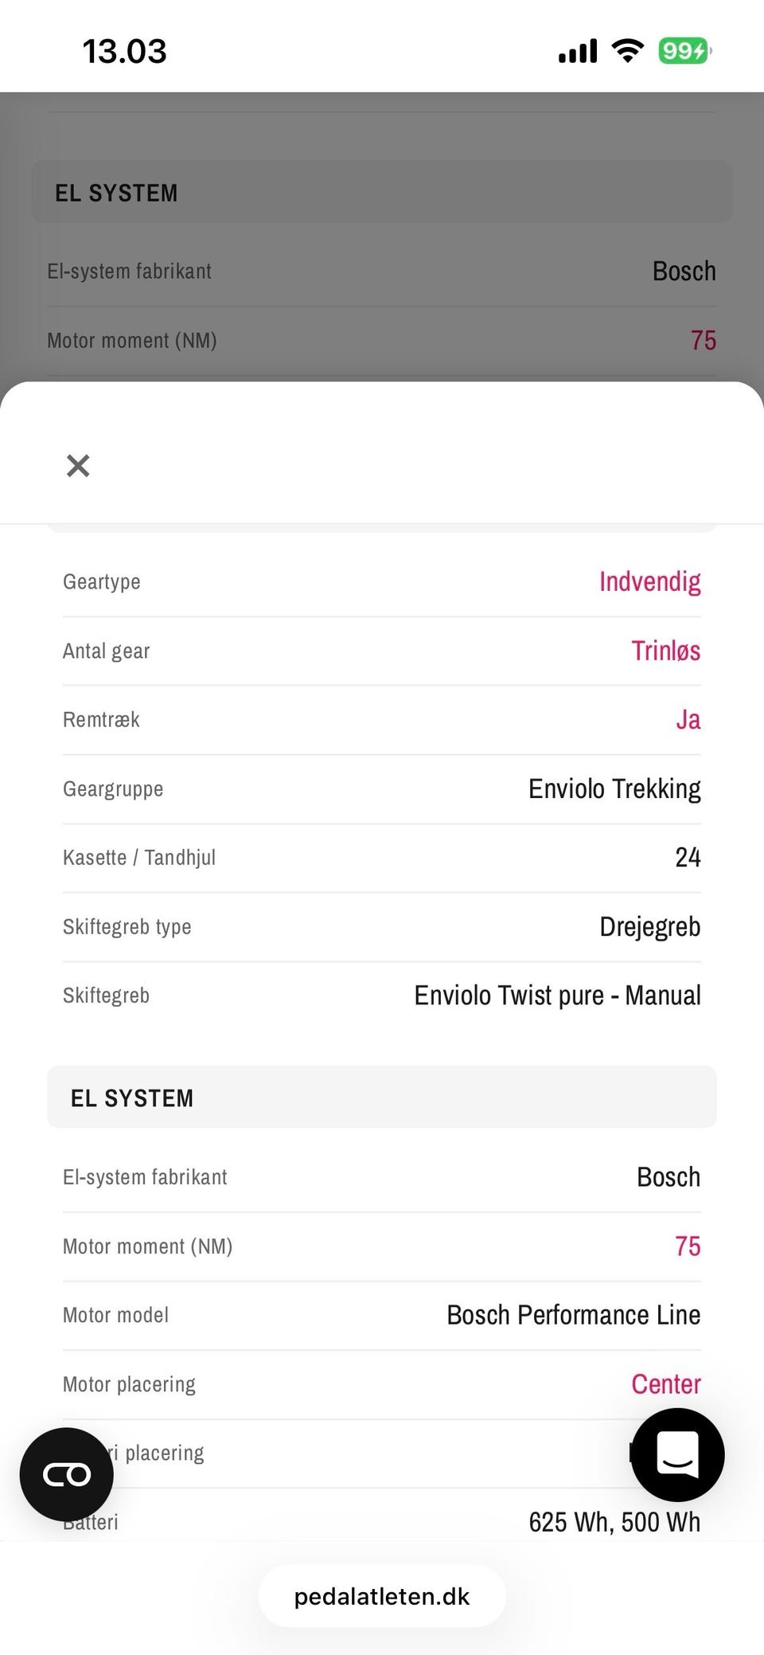764x1655 pixels.
Task: Open the pink Indvendig geartype link
Action: (x=649, y=581)
